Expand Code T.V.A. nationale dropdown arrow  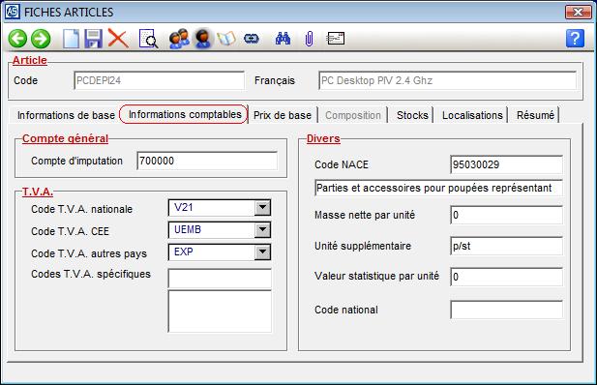click(262, 208)
